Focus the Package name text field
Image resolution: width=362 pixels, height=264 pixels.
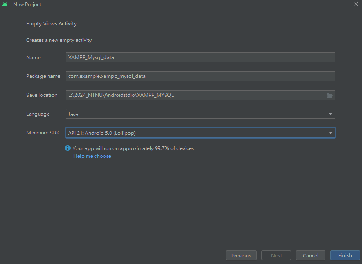point(200,76)
